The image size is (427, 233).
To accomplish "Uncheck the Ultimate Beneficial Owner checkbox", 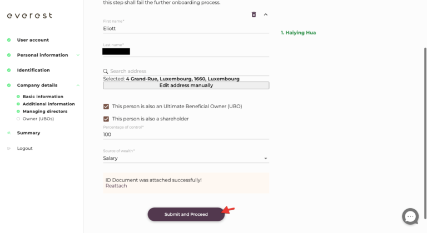I will tap(106, 106).
